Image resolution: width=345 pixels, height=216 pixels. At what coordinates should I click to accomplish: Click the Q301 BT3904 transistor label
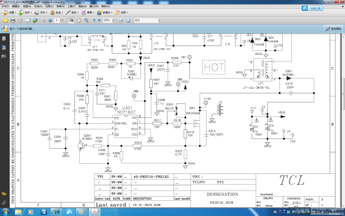pyautogui.click(x=87, y=137)
